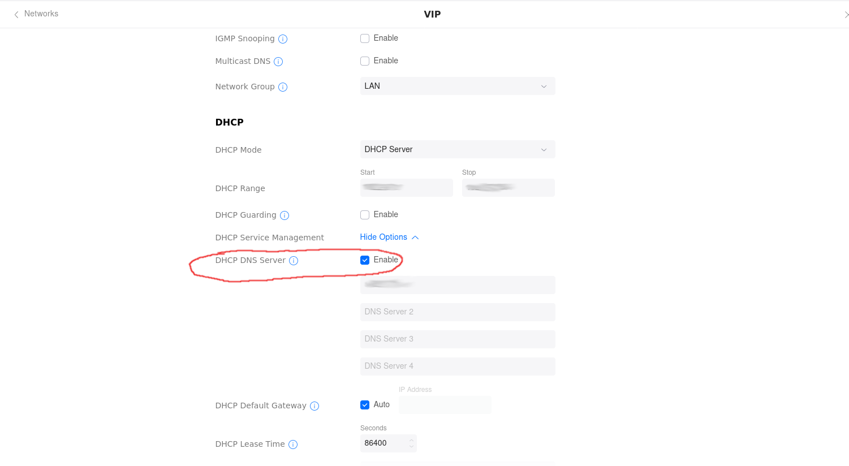This screenshot has width=849, height=466.
Task: Tick the DHCP Guarding Enable checkbox
Action: (365, 215)
